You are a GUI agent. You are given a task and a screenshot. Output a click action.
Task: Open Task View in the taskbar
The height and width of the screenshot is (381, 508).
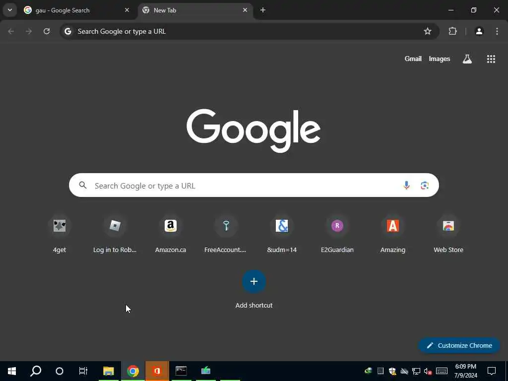83,371
